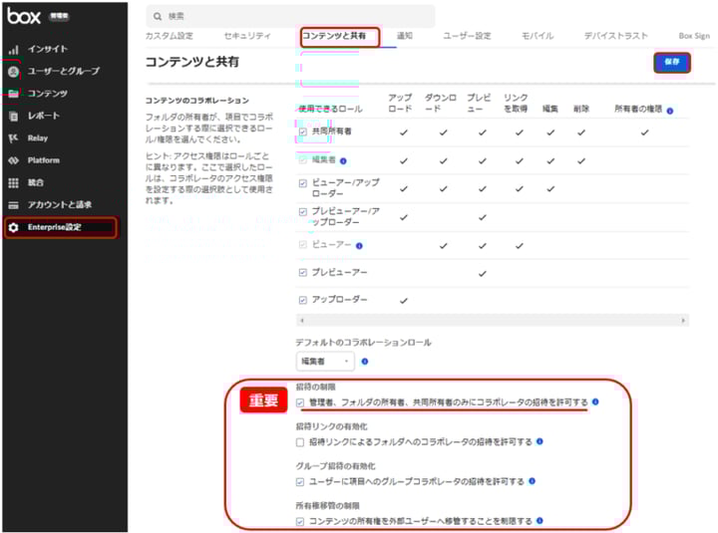
Task: Click the Enterprise設定 gear icon
Action: (14, 228)
